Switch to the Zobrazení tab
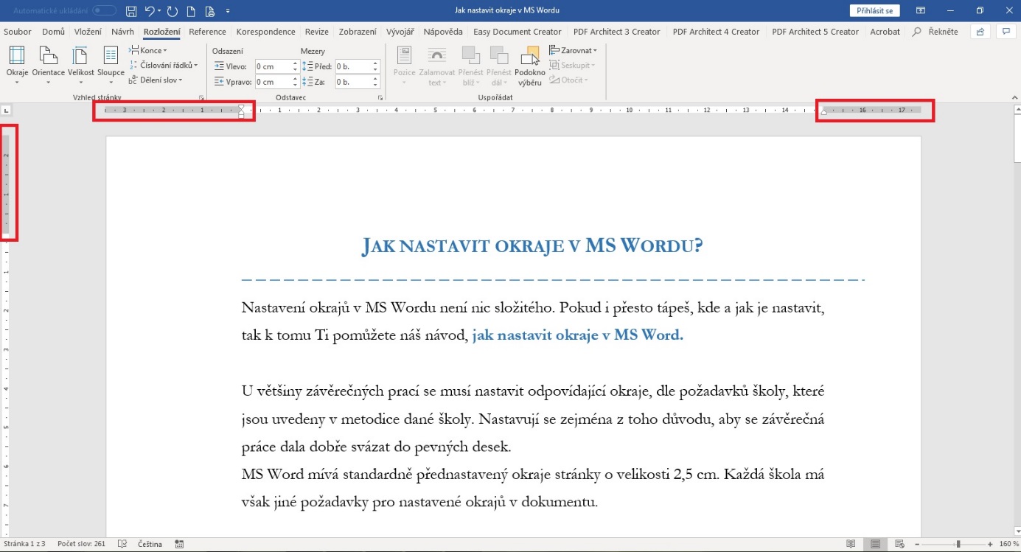 pos(358,32)
